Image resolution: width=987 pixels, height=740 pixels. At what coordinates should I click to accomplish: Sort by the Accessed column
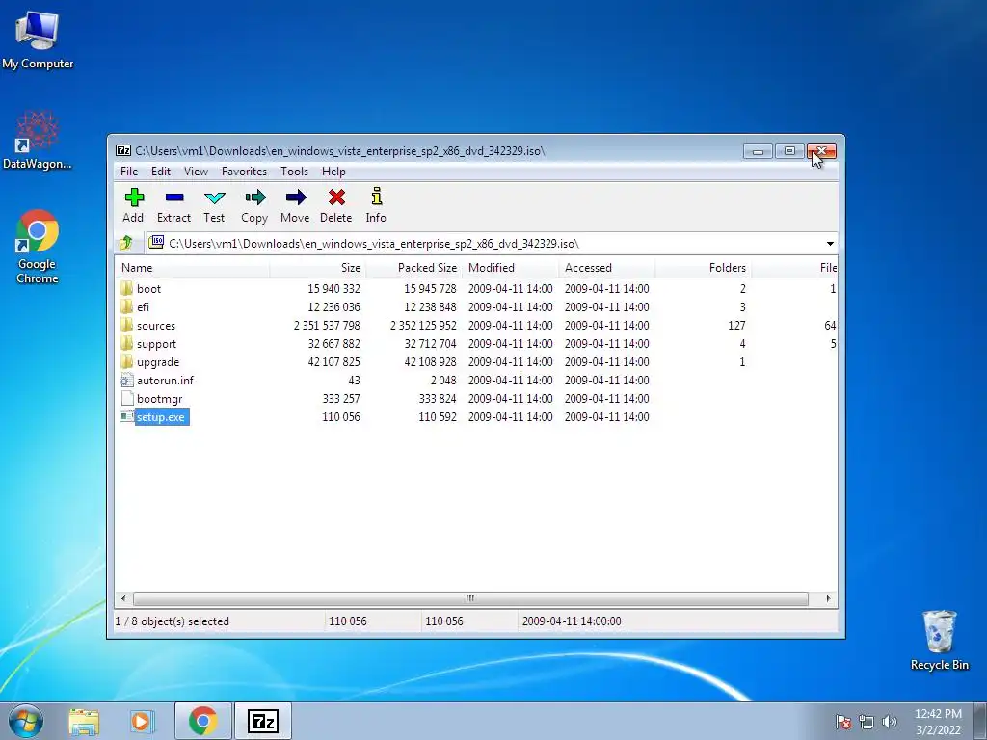(607, 268)
